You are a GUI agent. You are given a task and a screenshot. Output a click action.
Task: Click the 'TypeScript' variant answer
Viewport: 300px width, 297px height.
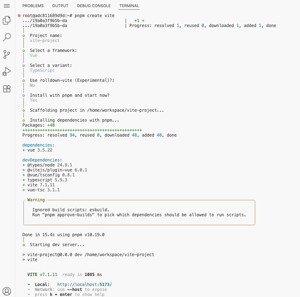42,70
